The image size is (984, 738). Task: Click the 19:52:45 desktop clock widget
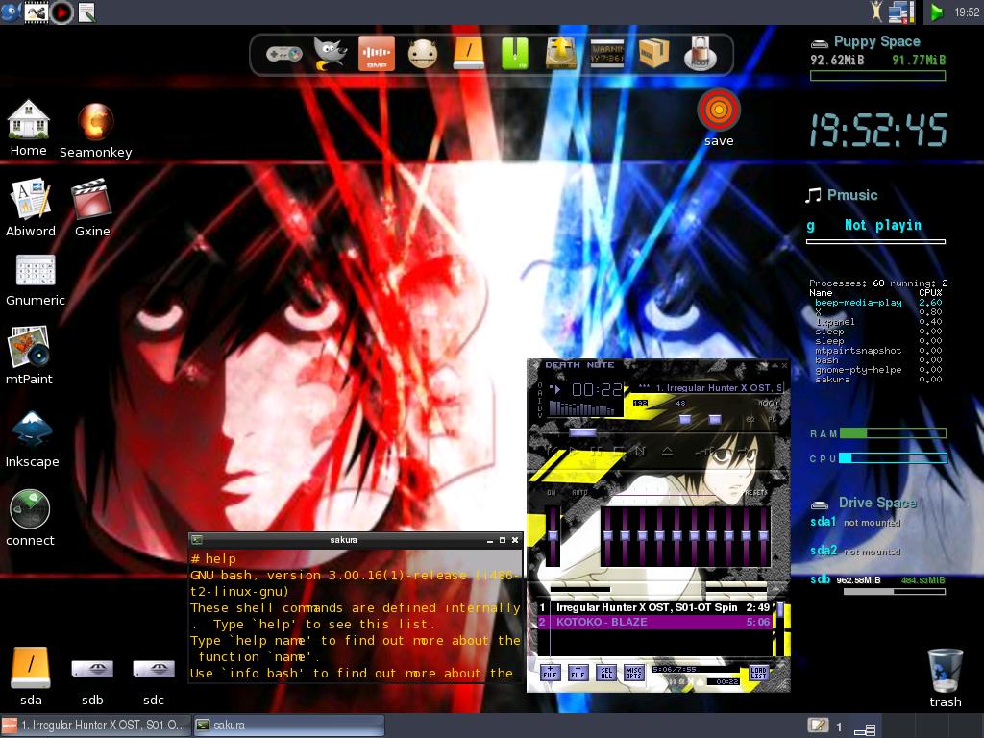878,131
